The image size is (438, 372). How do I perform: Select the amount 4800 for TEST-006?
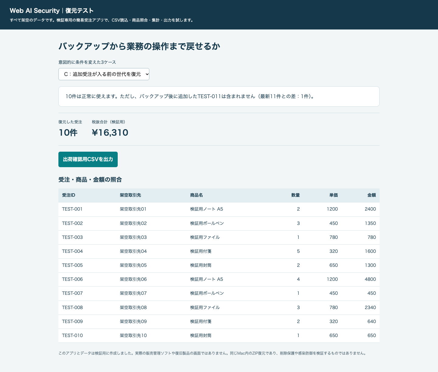point(370,279)
